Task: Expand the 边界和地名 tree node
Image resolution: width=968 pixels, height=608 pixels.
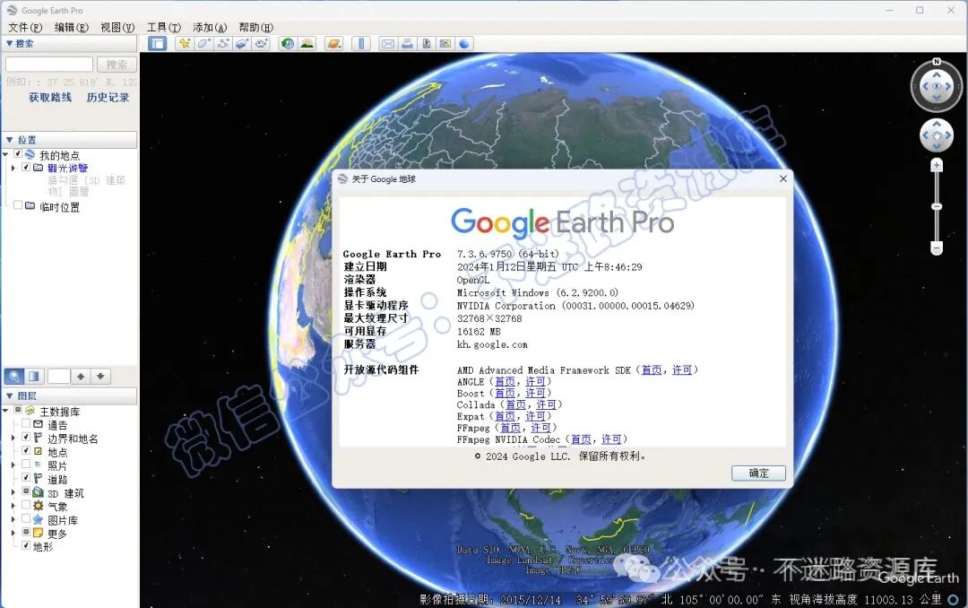Action: [x=13, y=438]
